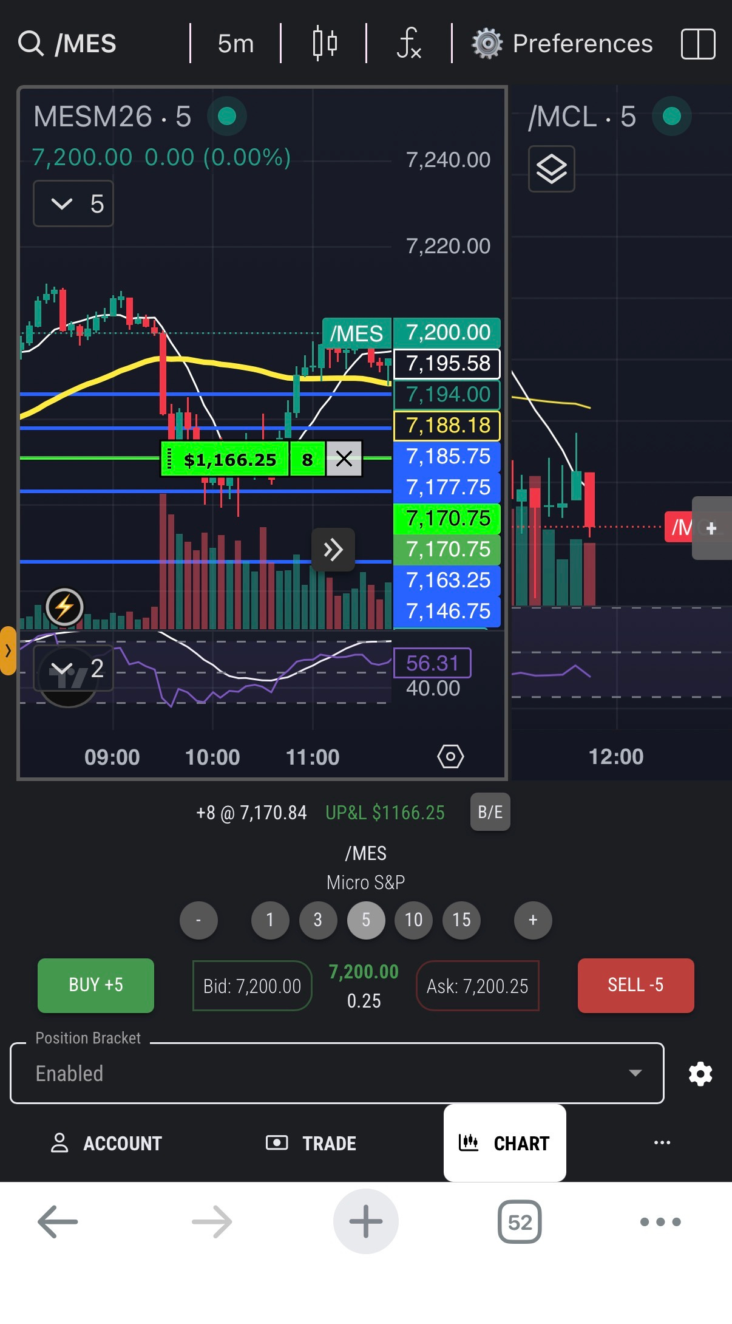Viewport: 732px width, 1324px height.
Task: Open bracket settings gear icon
Action: [700, 1074]
